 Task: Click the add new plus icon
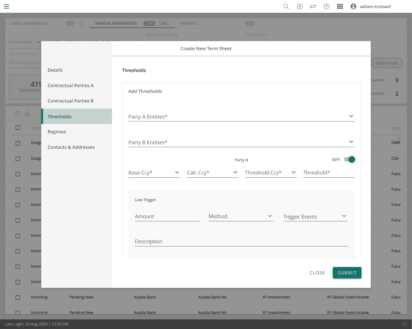pyautogui.click(x=299, y=6)
